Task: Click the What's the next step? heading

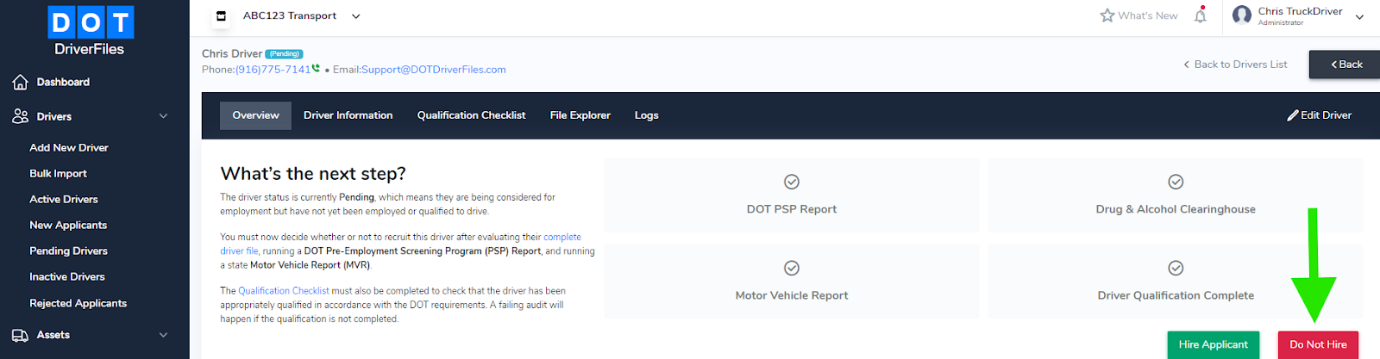Action: coord(313,174)
